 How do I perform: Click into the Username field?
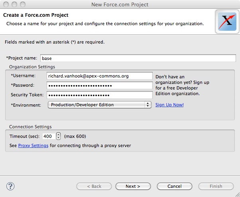click(100, 76)
